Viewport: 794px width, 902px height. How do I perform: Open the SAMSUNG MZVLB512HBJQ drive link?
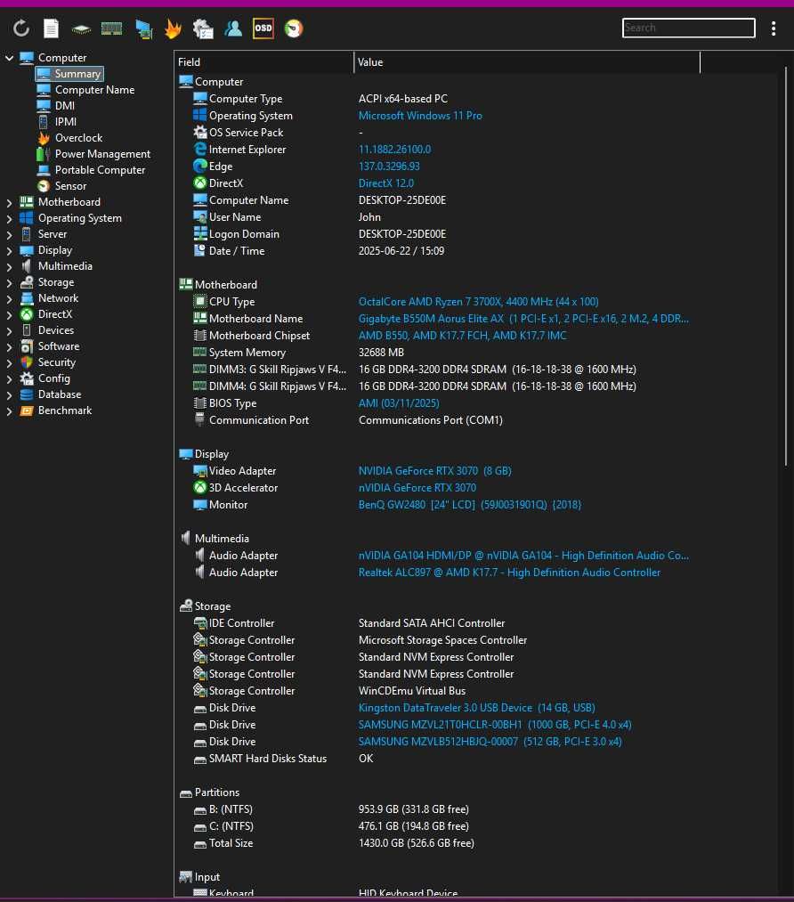pos(490,742)
